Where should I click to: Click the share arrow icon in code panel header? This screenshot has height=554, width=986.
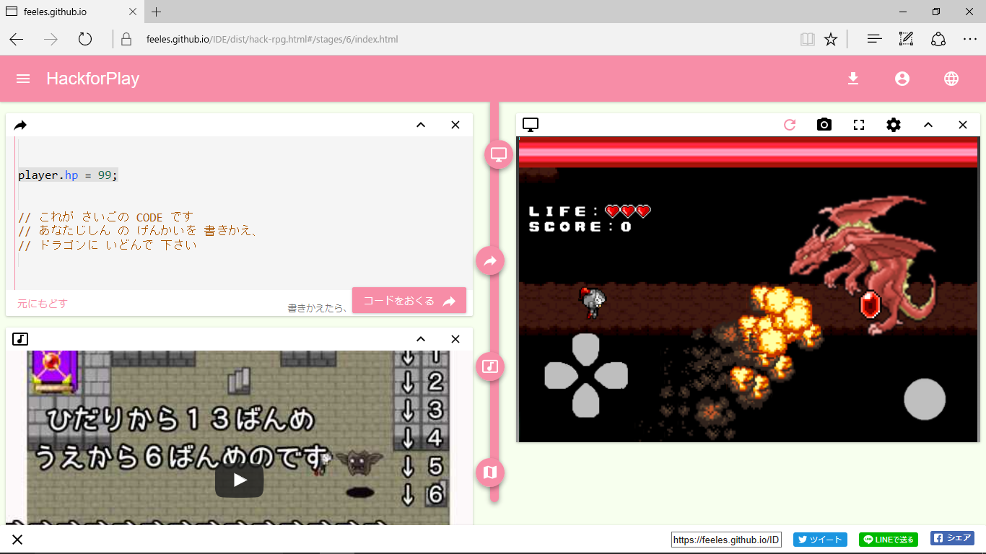[20, 125]
